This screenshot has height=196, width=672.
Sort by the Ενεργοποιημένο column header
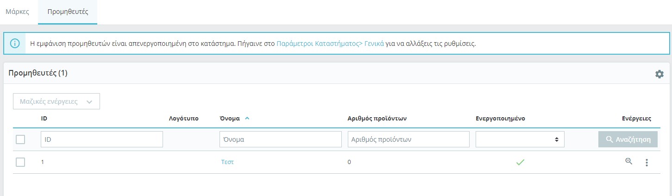tap(500, 119)
